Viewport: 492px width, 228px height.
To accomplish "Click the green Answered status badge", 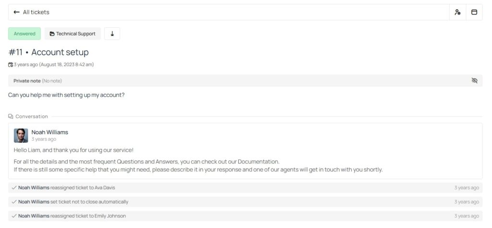I will (x=25, y=34).
